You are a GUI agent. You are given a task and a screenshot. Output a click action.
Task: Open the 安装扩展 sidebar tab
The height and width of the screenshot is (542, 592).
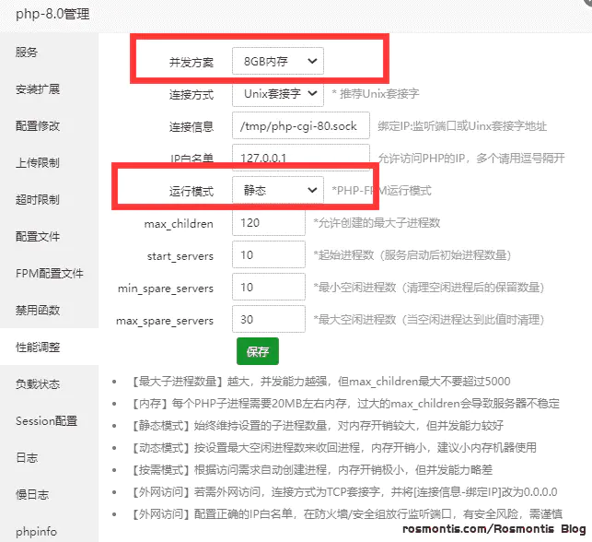point(49,89)
